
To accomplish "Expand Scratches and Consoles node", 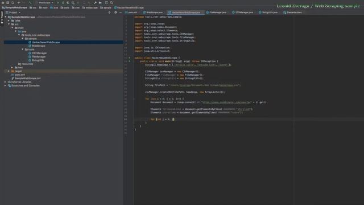I will point(5,85).
